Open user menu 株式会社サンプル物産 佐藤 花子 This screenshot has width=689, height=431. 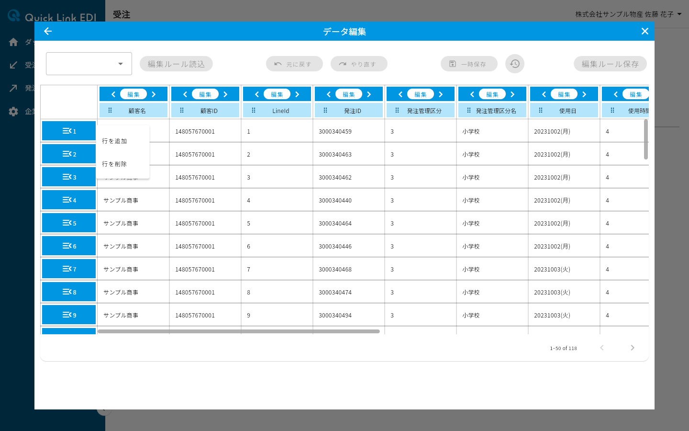pos(628,14)
